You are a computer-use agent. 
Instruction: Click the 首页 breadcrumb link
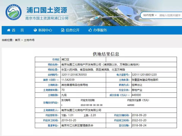point(18,40)
